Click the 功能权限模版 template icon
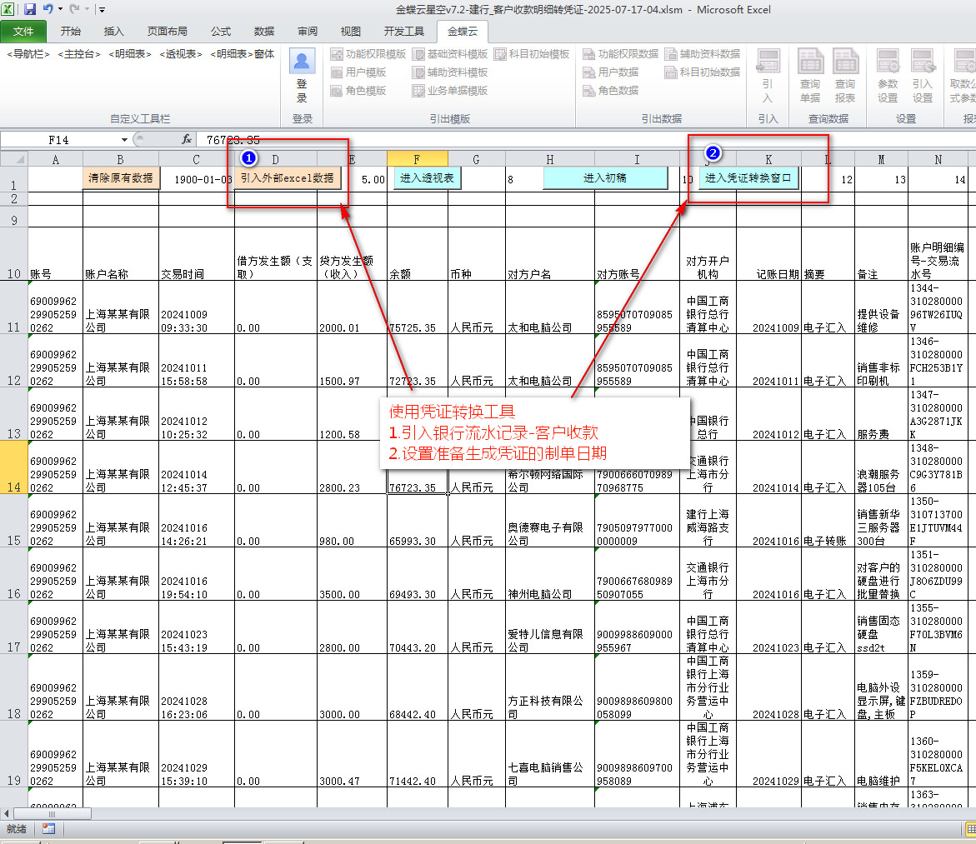 [x=337, y=54]
